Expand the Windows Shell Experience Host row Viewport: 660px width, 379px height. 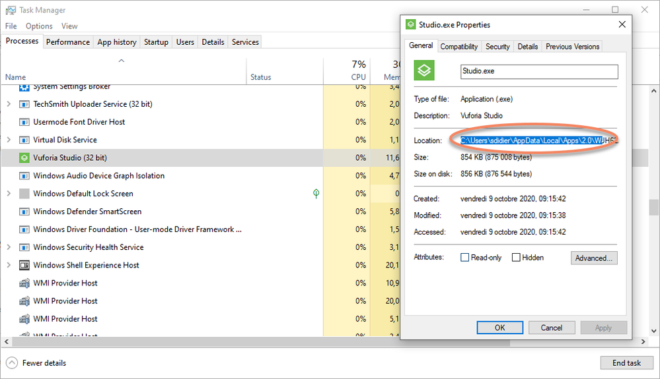point(9,265)
